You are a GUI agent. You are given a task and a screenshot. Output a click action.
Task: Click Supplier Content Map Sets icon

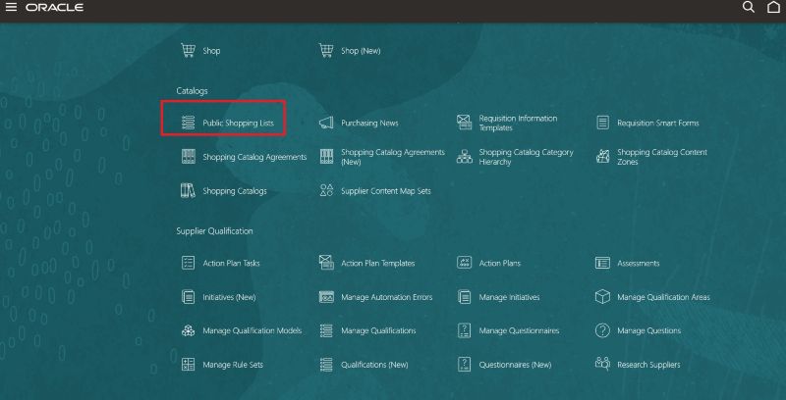pyautogui.click(x=326, y=190)
